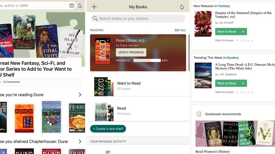Open notifications bell in left panel

click(80, 6)
